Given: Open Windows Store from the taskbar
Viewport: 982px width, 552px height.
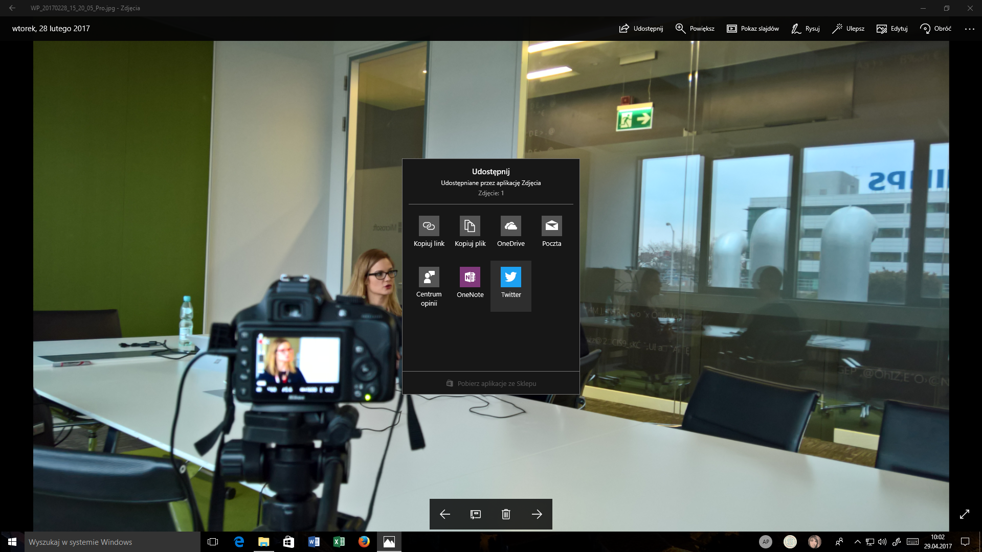Looking at the screenshot, I should (x=289, y=542).
